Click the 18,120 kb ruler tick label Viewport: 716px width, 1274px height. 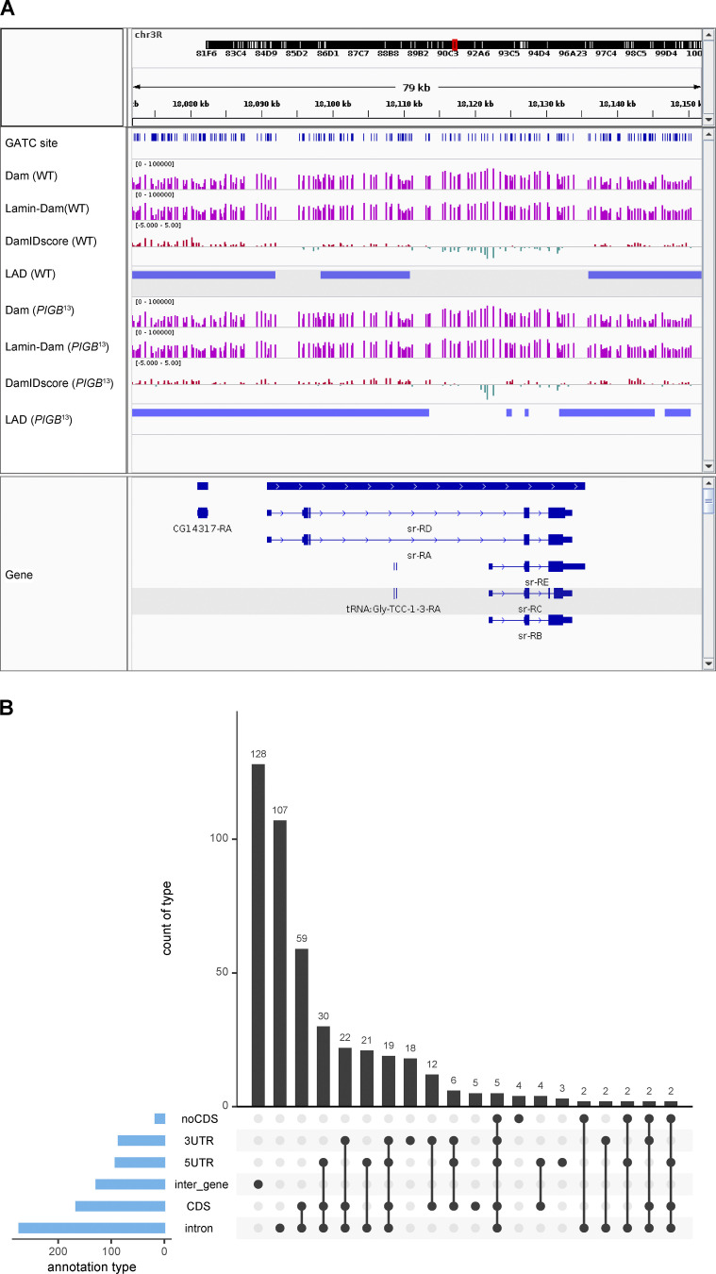(x=475, y=104)
